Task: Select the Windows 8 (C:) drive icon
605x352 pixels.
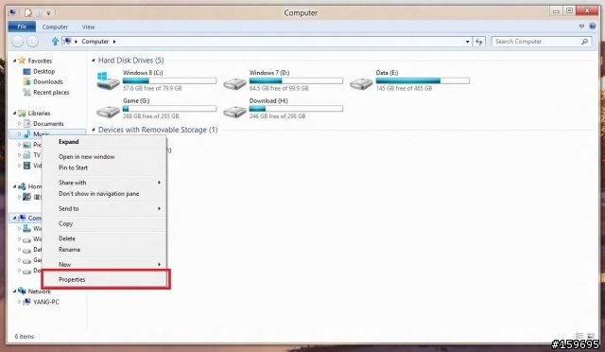Action: 108,80
